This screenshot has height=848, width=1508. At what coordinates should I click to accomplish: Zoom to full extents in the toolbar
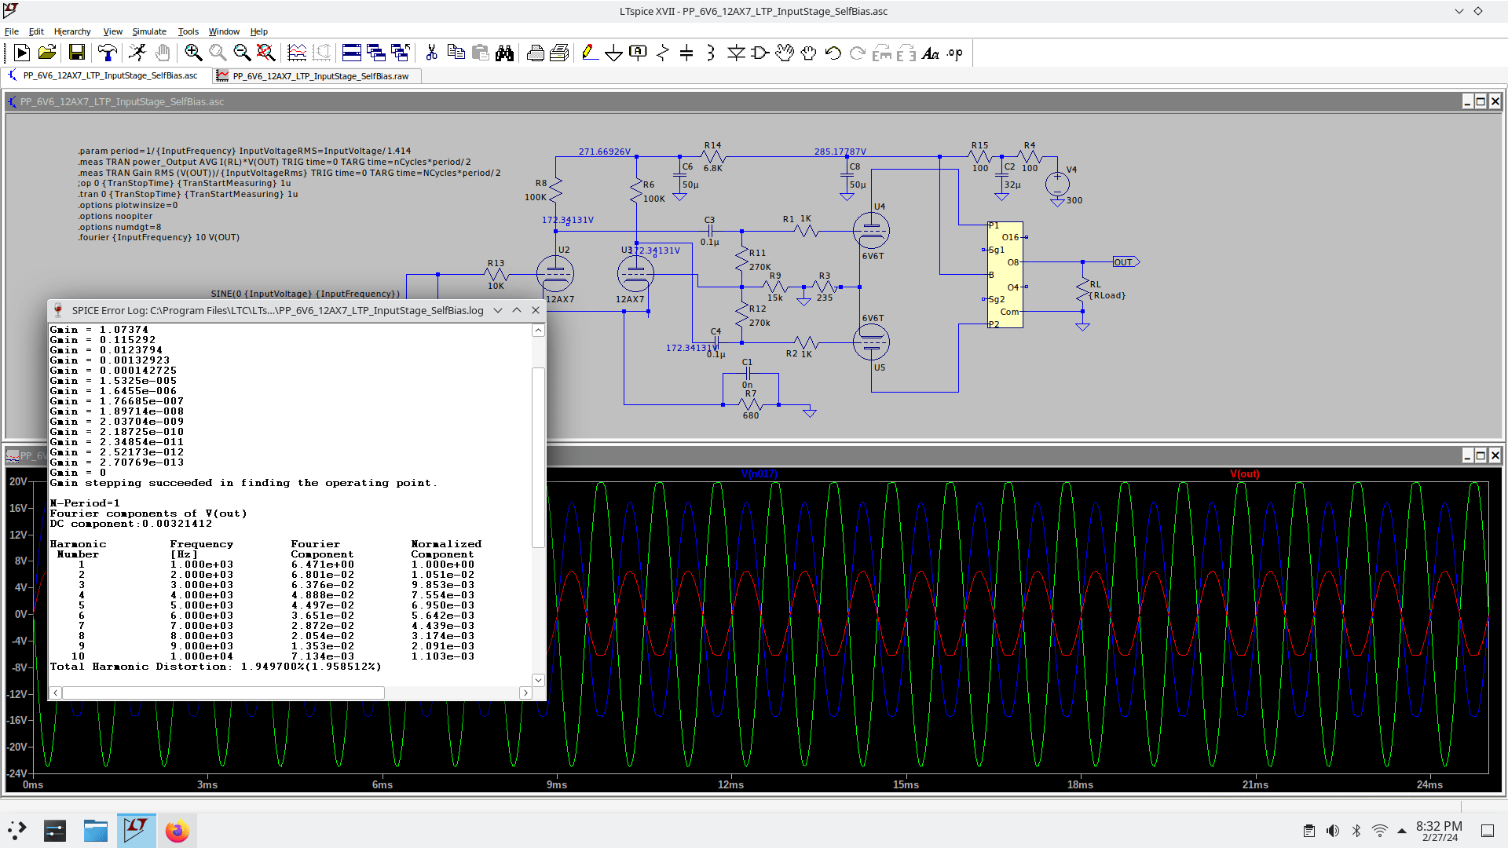(266, 53)
